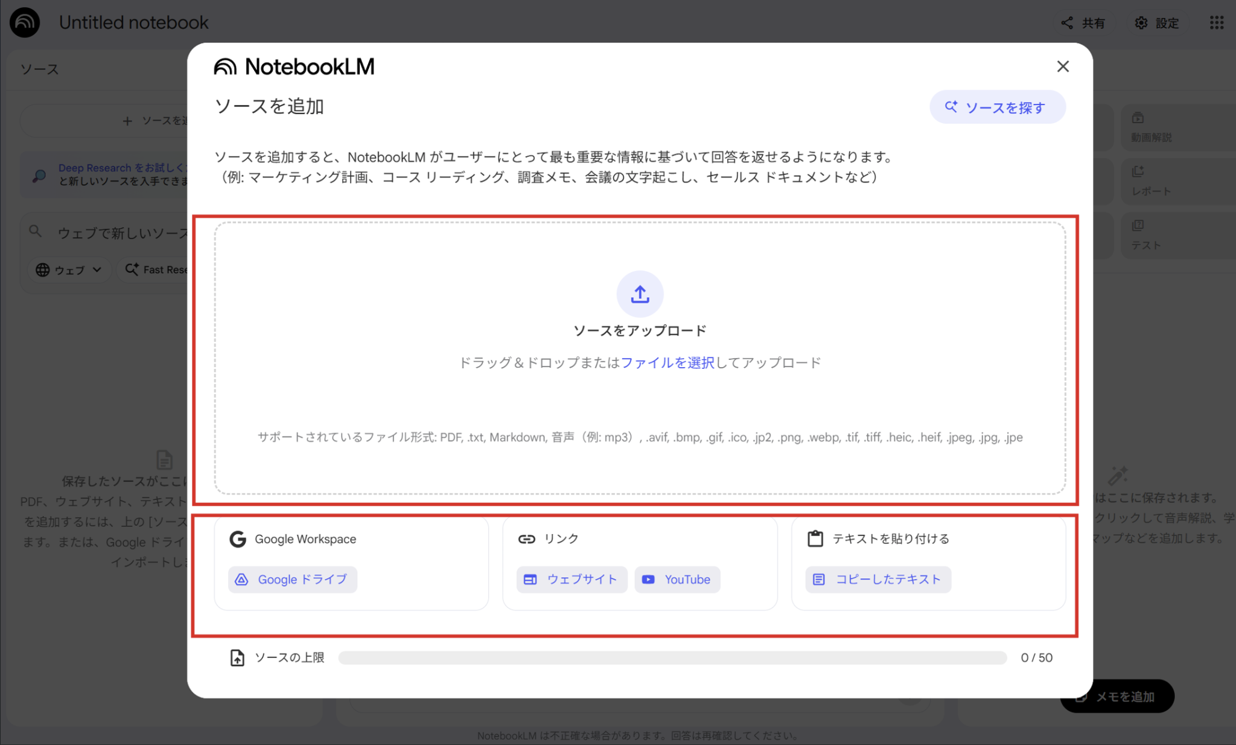Click the source limit progress bar
Viewport: 1236px width, 745px height.
672,657
